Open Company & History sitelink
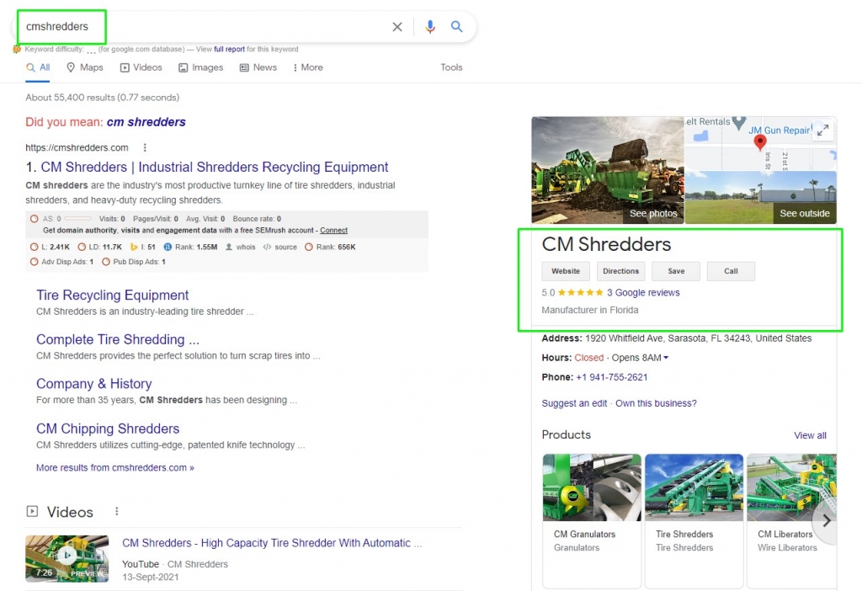 pyautogui.click(x=94, y=384)
